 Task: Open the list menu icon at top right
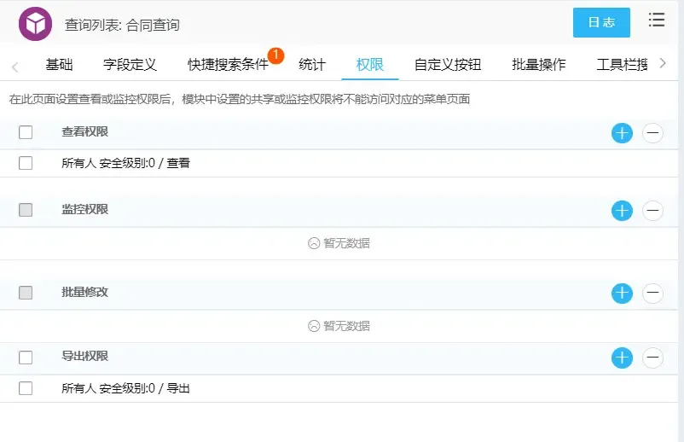[657, 20]
